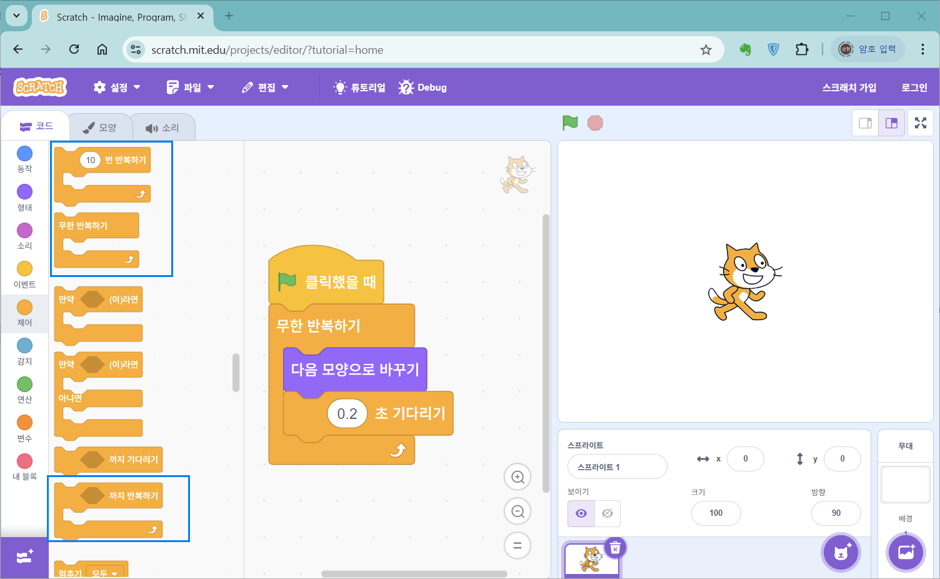Go to browser home page
The width and height of the screenshot is (940, 579).
[x=102, y=49]
